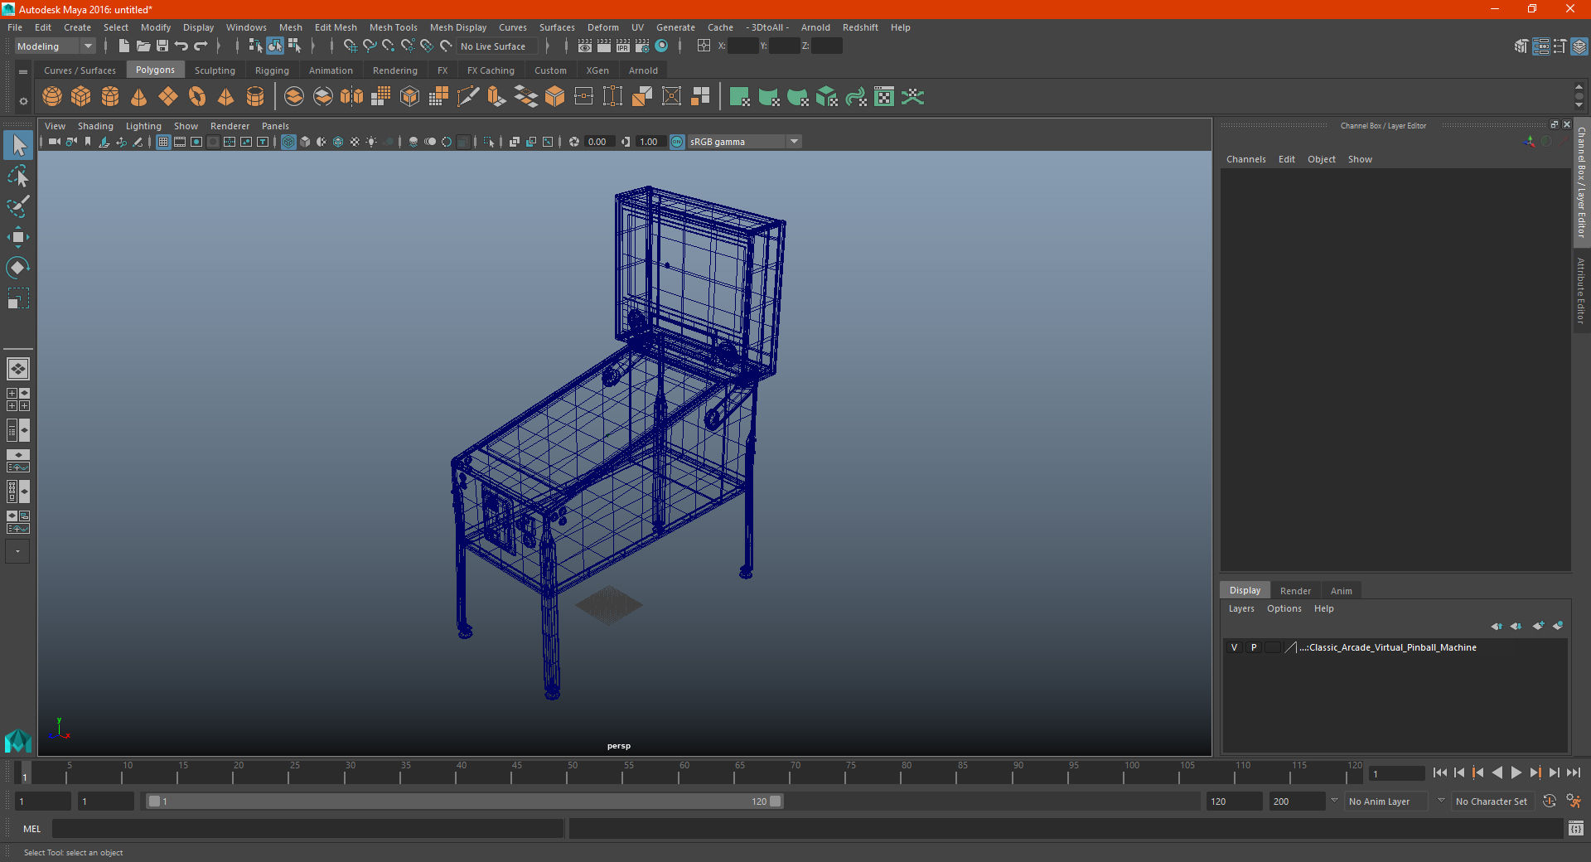Click the Open Scene folder icon

143,46
